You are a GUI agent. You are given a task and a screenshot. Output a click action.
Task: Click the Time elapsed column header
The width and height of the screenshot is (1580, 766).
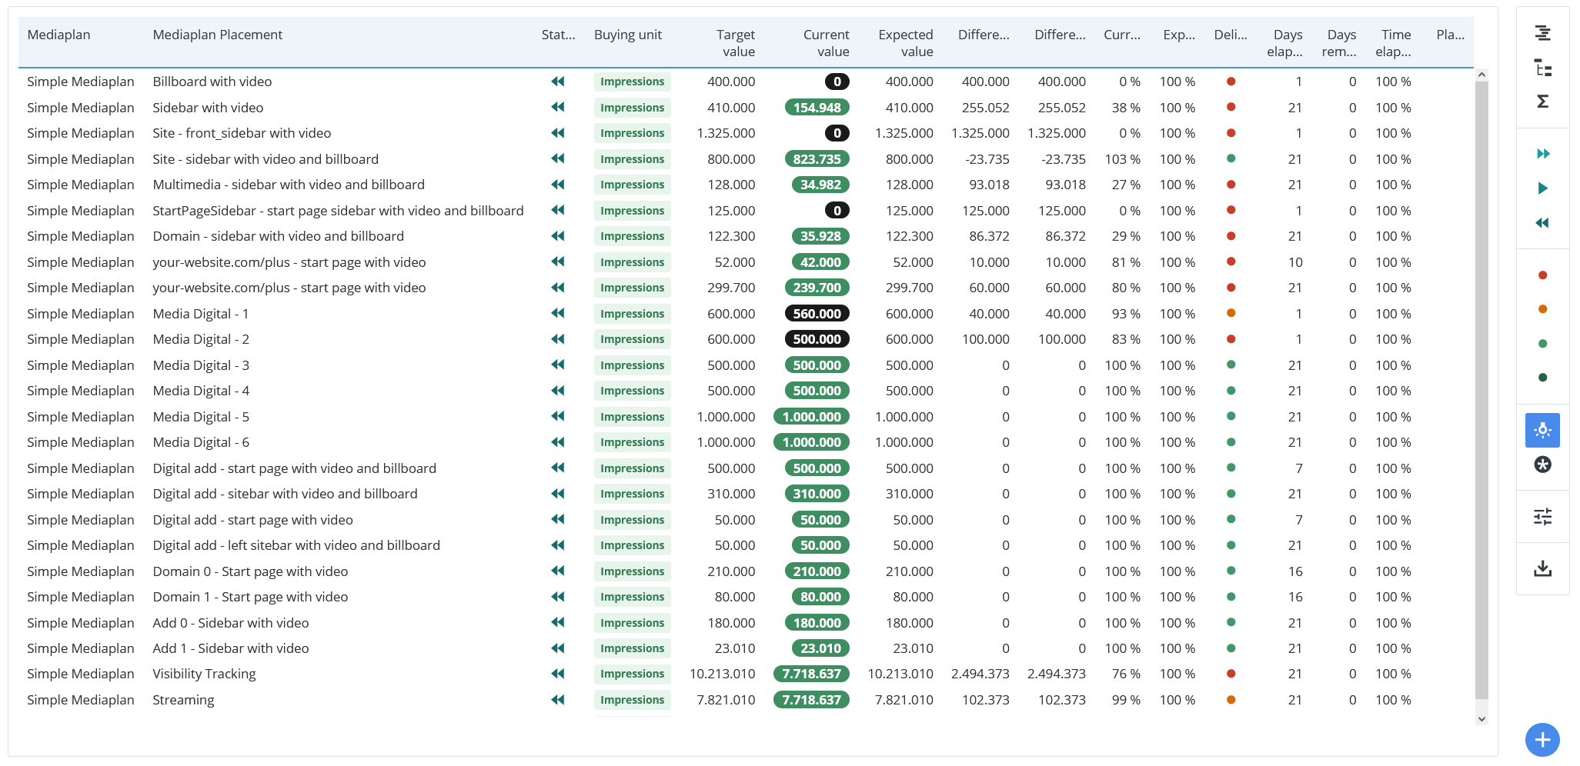(x=1394, y=43)
